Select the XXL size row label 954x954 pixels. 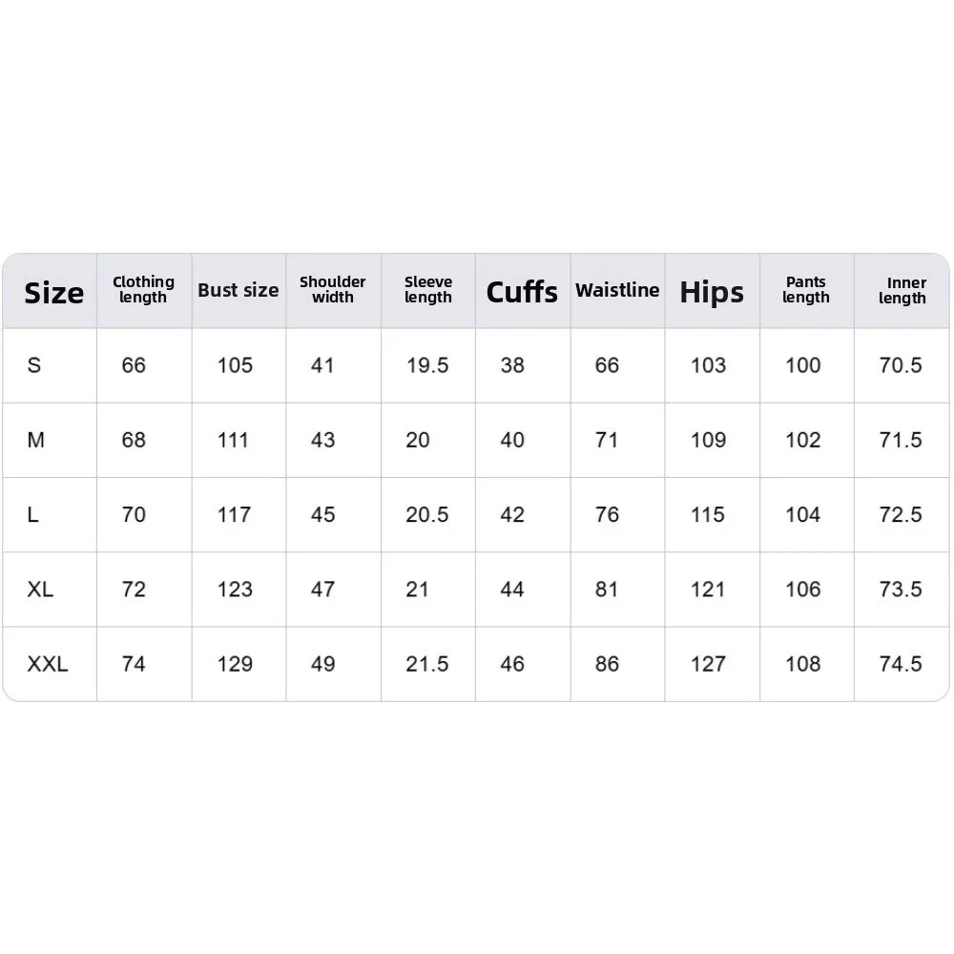48,663
